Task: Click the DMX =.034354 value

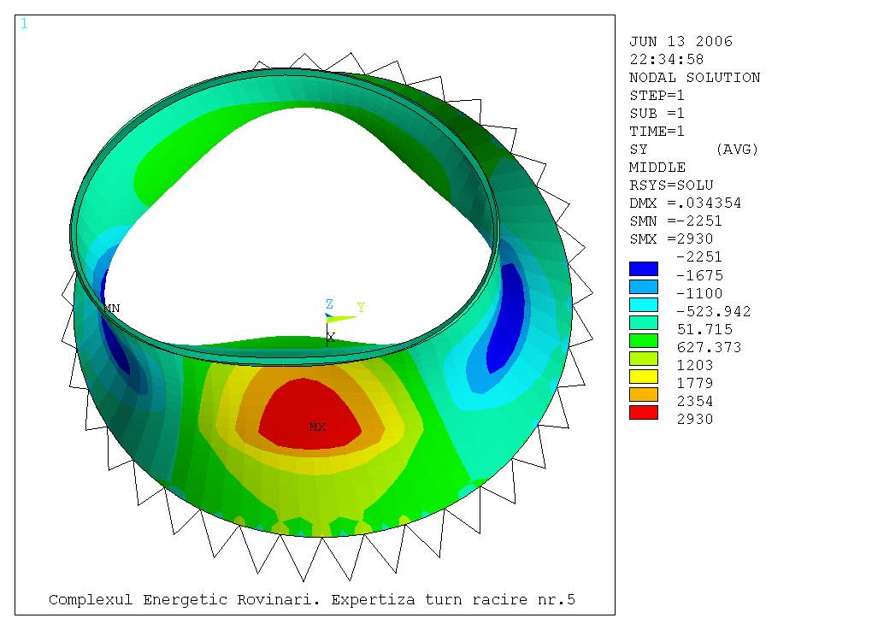Action: click(685, 203)
